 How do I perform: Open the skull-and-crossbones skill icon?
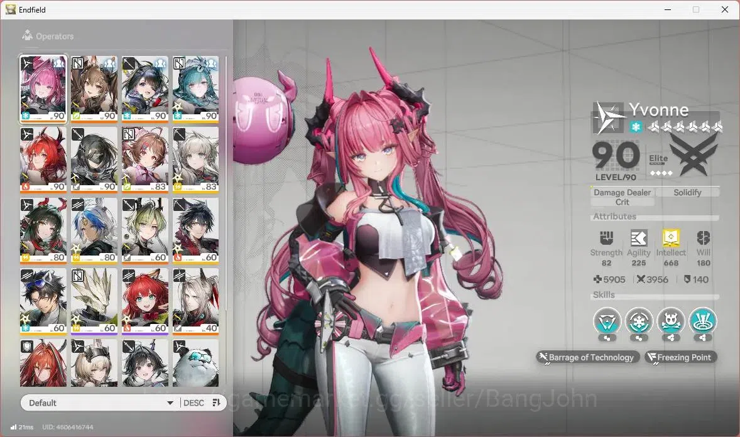point(671,322)
